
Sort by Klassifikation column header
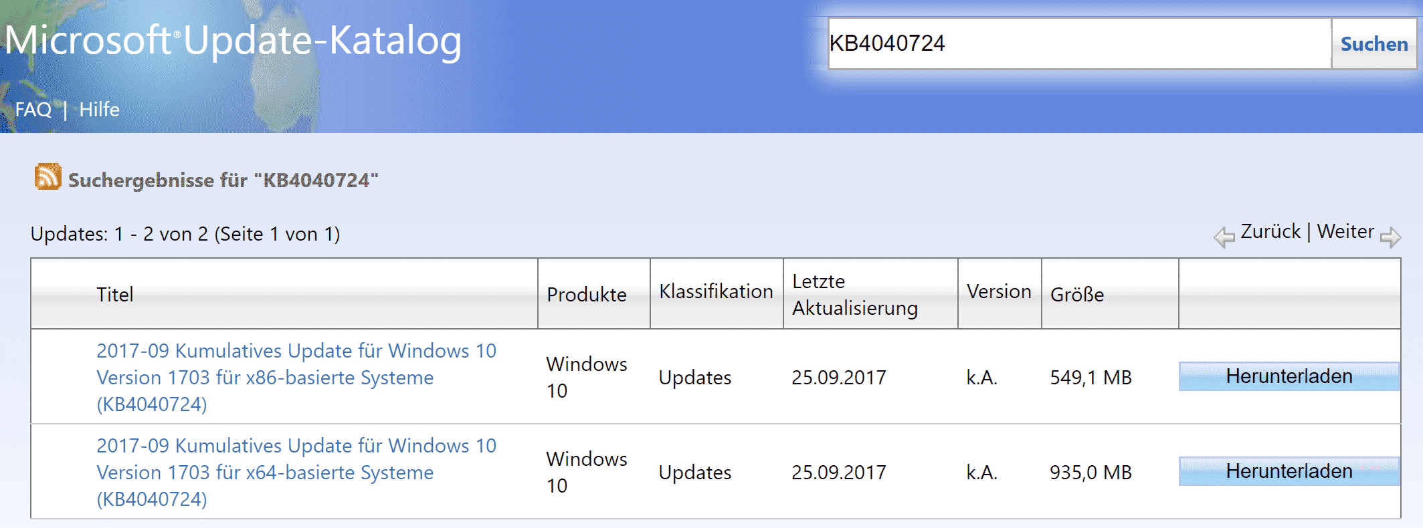716,291
